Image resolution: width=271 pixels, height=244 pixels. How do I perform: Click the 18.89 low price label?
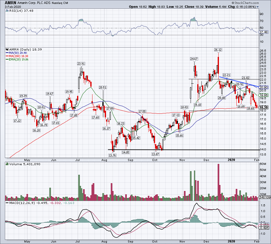point(241,107)
